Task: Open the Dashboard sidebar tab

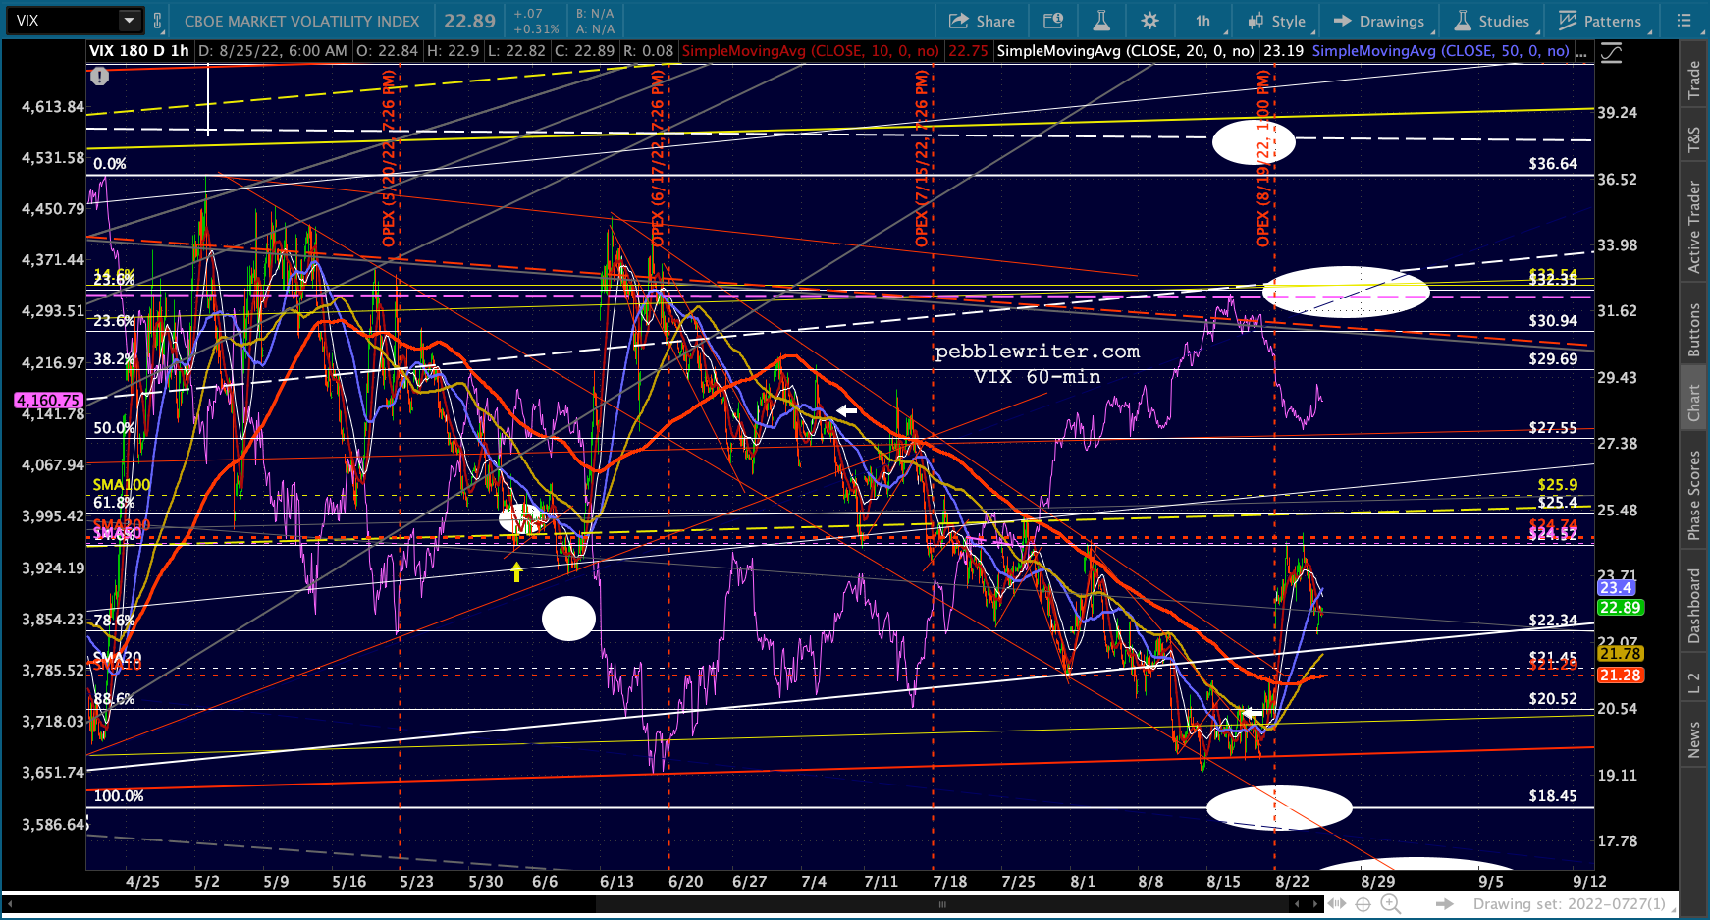Action: [x=1693, y=606]
